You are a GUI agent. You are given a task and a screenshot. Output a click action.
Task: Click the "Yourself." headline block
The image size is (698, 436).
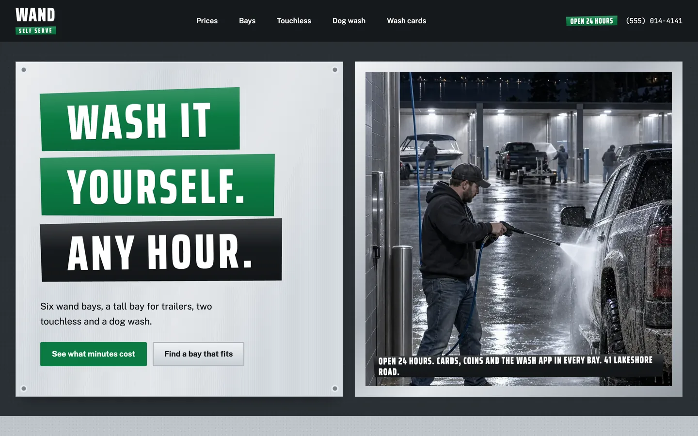158,185
